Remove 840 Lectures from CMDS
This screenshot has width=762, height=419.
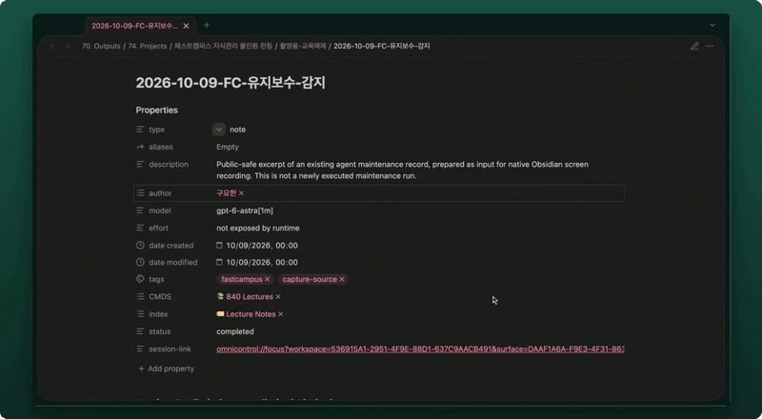pyautogui.click(x=278, y=296)
